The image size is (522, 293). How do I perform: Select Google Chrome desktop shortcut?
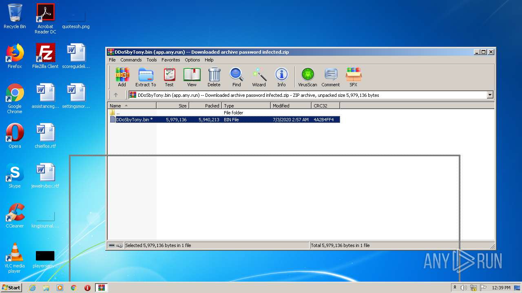[x=15, y=98]
